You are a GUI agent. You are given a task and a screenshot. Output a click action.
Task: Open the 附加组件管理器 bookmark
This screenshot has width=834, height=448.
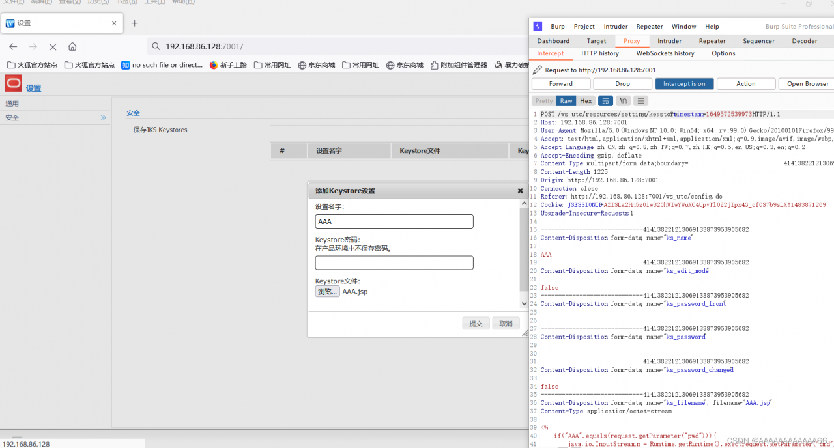click(x=459, y=65)
